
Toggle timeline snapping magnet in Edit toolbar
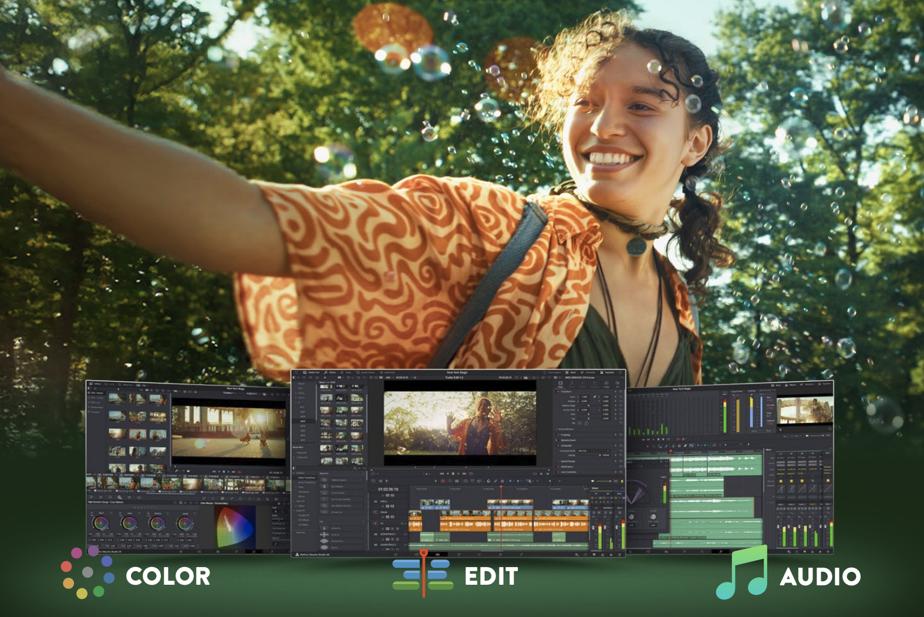[x=488, y=481]
